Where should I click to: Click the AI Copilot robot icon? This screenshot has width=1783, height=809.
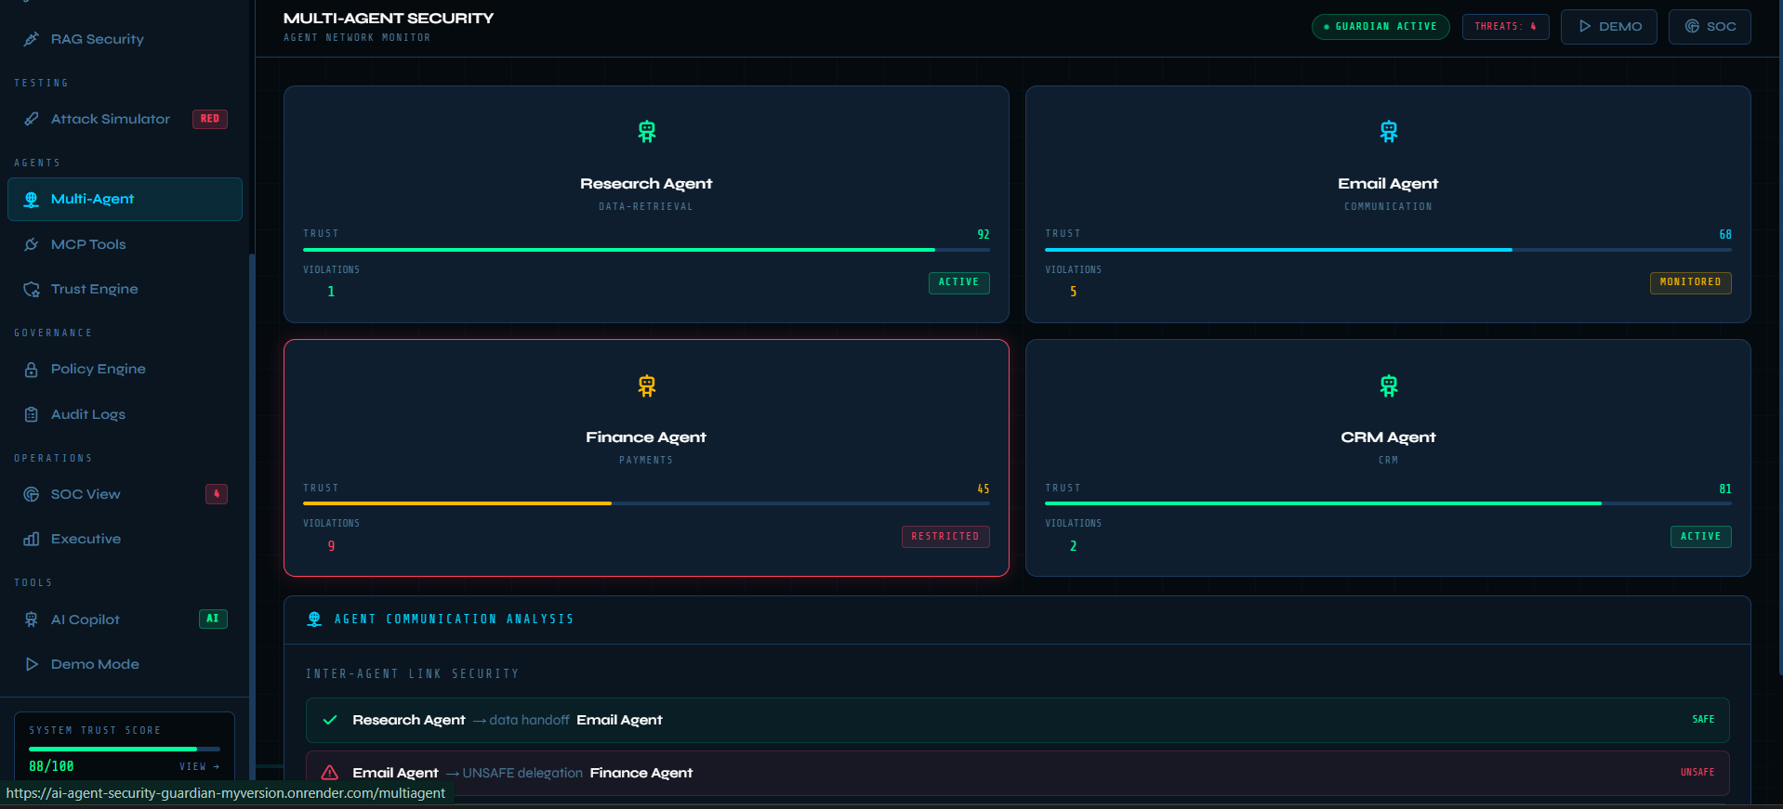pos(32,620)
